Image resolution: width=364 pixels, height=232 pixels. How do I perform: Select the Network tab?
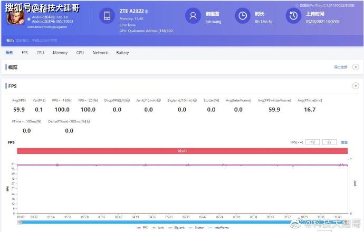[x=100, y=53]
